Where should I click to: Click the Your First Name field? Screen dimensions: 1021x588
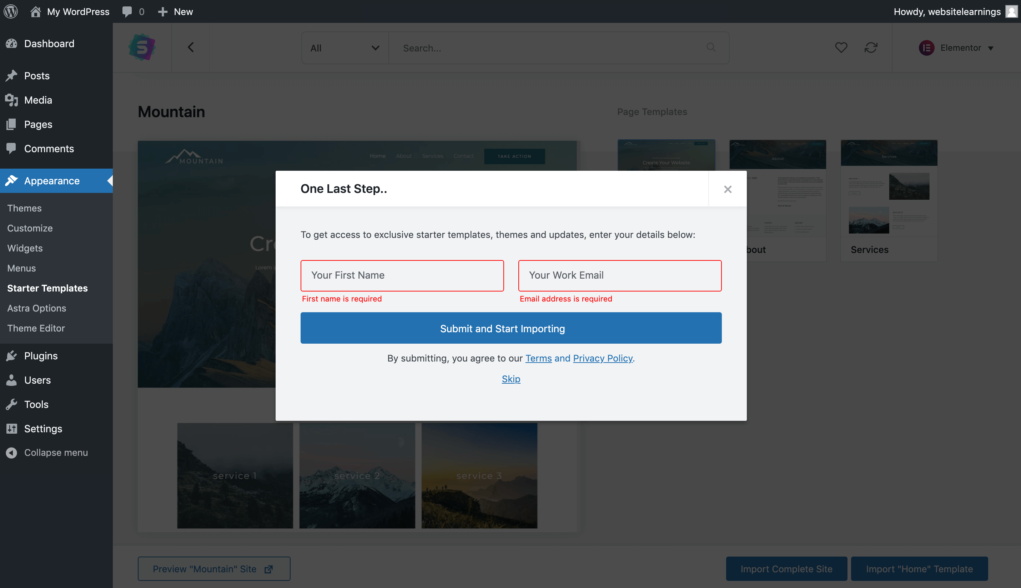click(x=402, y=275)
